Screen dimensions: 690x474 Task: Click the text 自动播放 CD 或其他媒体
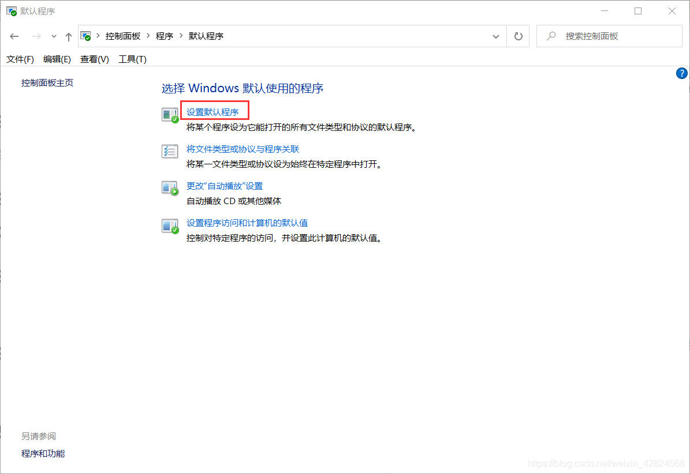[234, 201]
